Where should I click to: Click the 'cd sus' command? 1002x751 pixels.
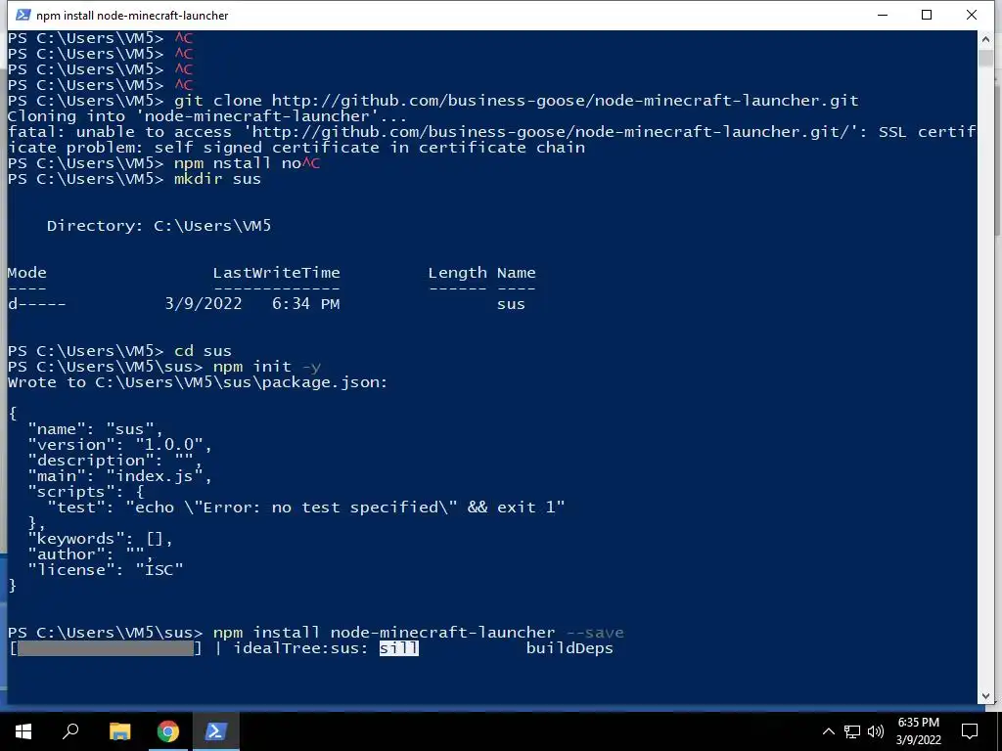tap(203, 351)
